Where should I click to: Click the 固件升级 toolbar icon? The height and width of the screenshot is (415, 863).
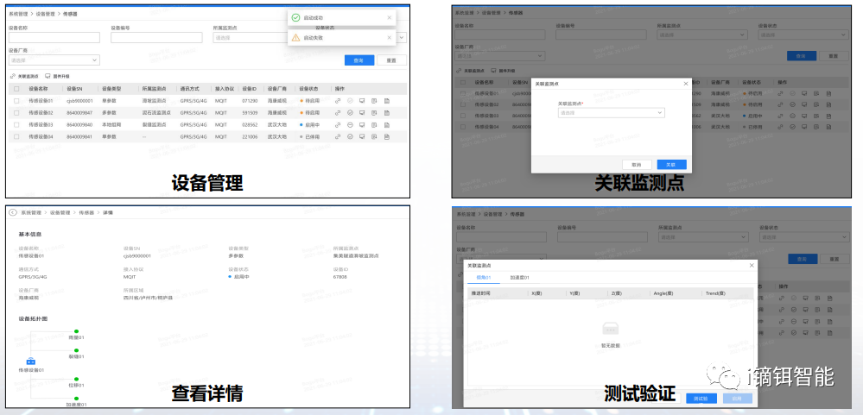coord(48,76)
